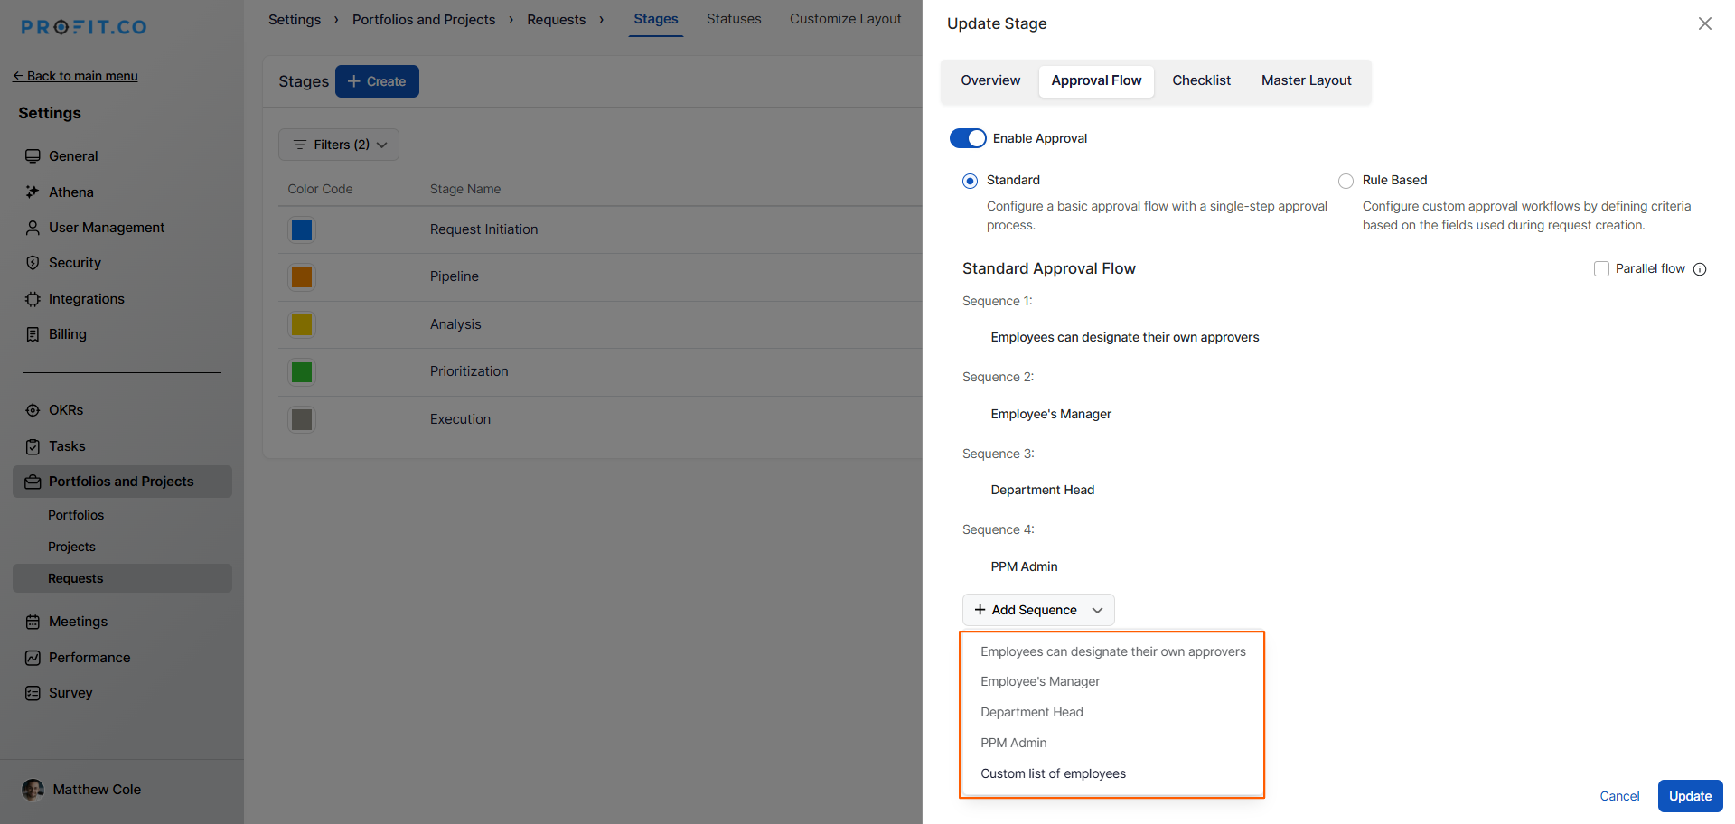The image size is (1735, 824).
Task: Check the Parallel flow checkbox
Action: pyautogui.click(x=1601, y=269)
